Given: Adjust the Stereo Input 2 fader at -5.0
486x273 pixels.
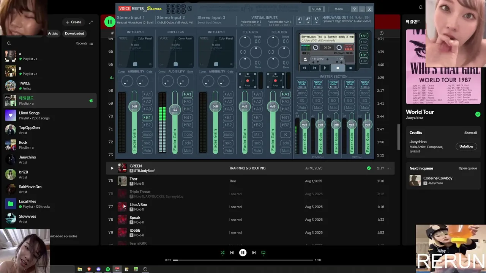Looking at the screenshot, I should pyautogui.click(x=175, y=110).
